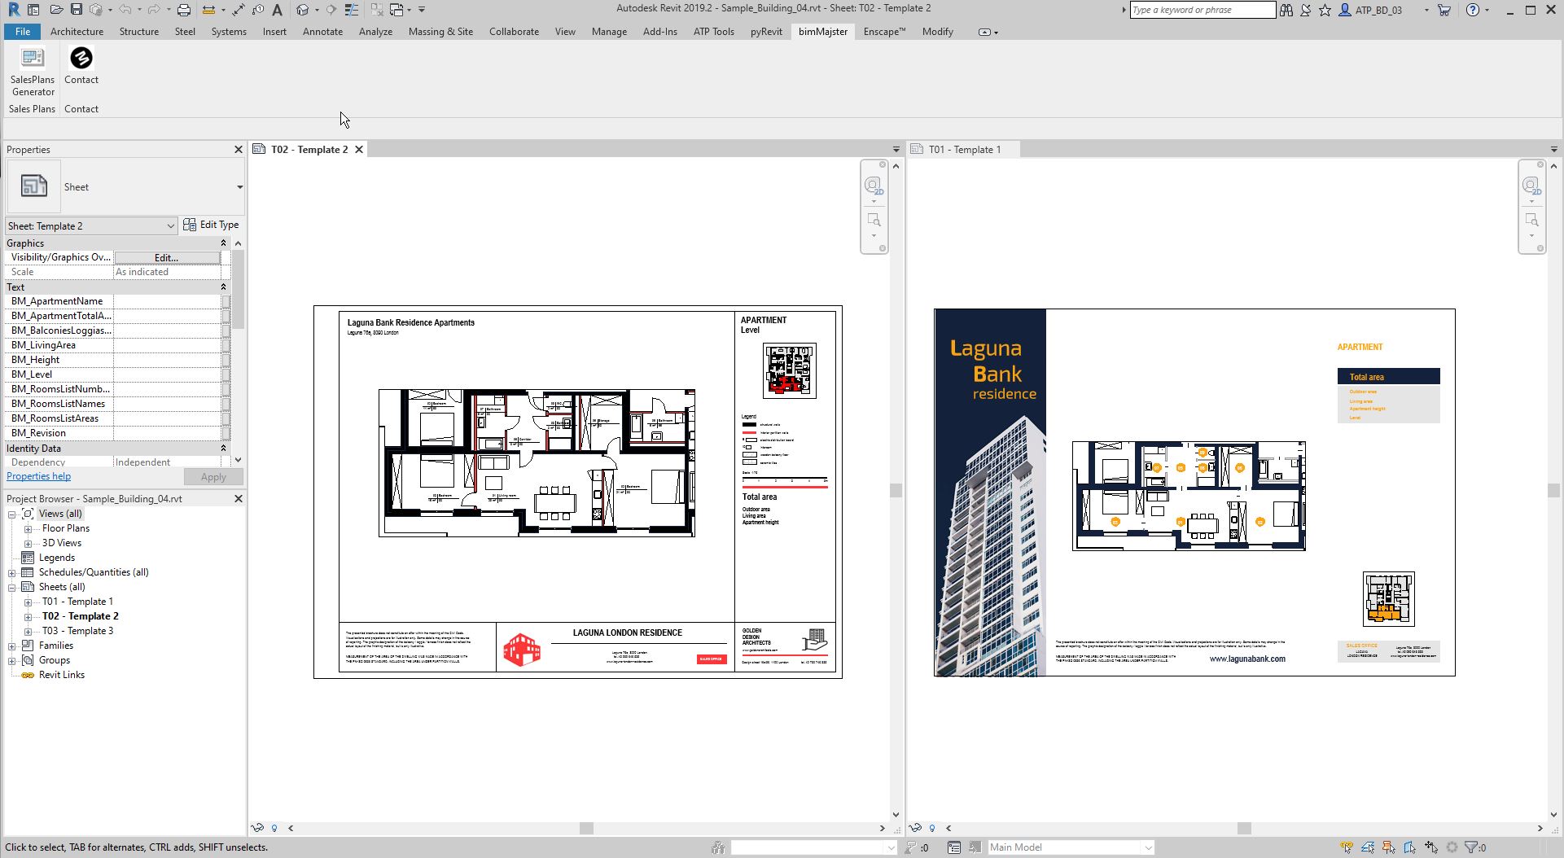Expand the 3D Views tree node

click(x=28, y=544)
